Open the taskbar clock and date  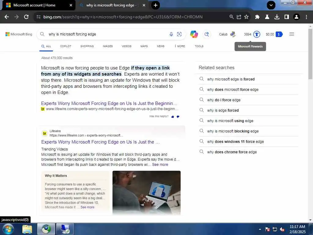click(x=297, y=229)
